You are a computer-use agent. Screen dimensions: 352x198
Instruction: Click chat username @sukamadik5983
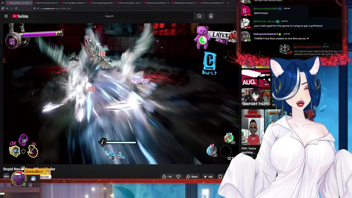(266, 9)
